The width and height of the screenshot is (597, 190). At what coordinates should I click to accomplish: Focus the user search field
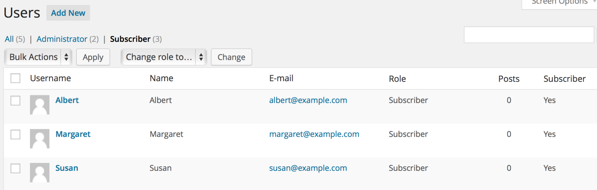click(x=529, y=35)
